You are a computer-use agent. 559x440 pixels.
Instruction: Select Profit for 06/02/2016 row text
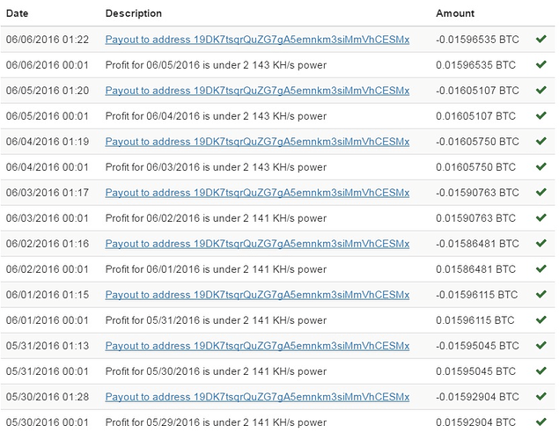pyautogui.click(x=216, y=218)
